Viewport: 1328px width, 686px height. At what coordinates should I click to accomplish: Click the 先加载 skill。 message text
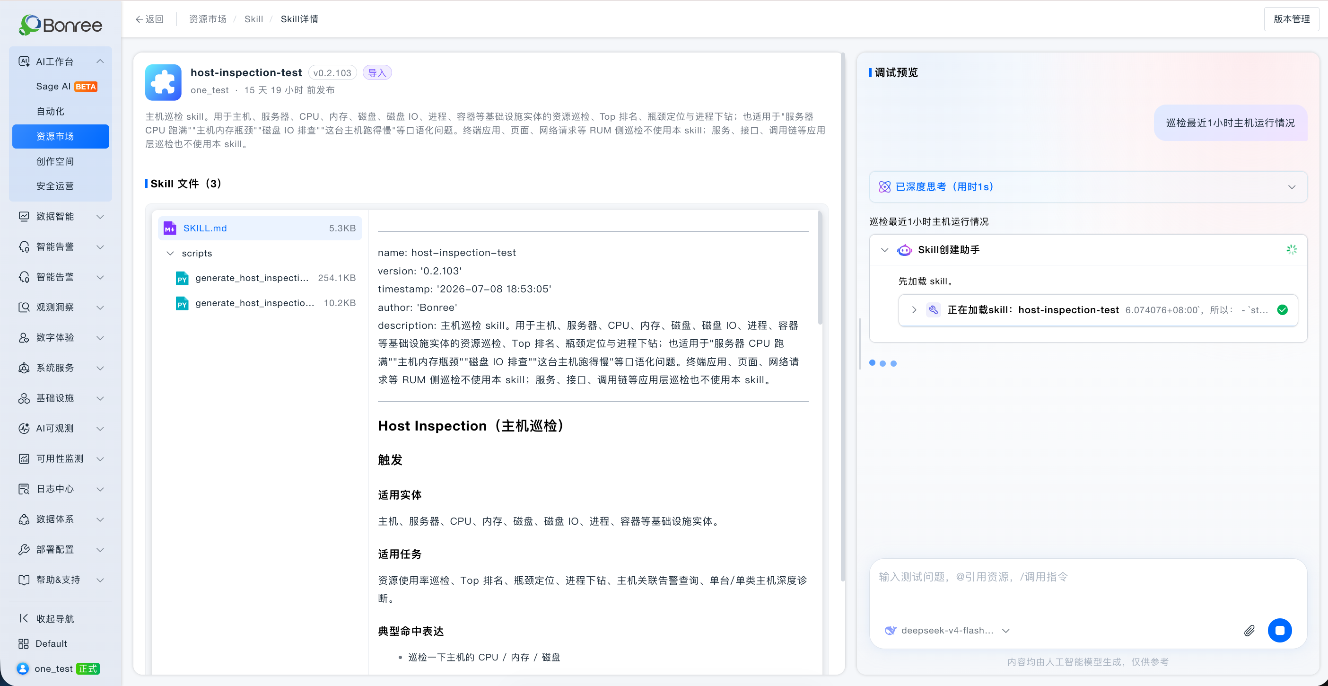click(x=926, y=281)
